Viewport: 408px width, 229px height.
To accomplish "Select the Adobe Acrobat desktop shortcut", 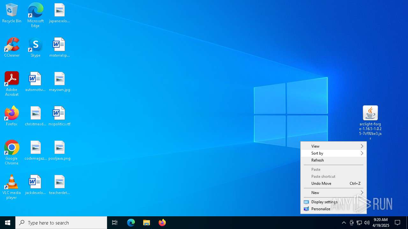I will (x=12, y=84).
